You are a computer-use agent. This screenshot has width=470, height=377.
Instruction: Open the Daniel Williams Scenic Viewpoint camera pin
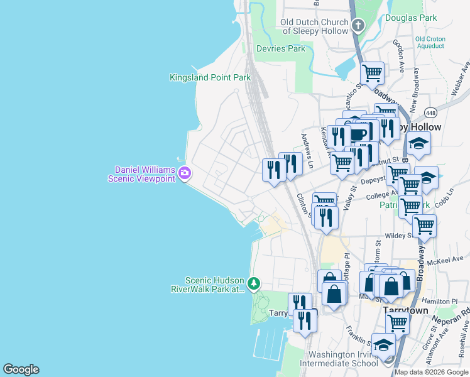click(184, 173)
